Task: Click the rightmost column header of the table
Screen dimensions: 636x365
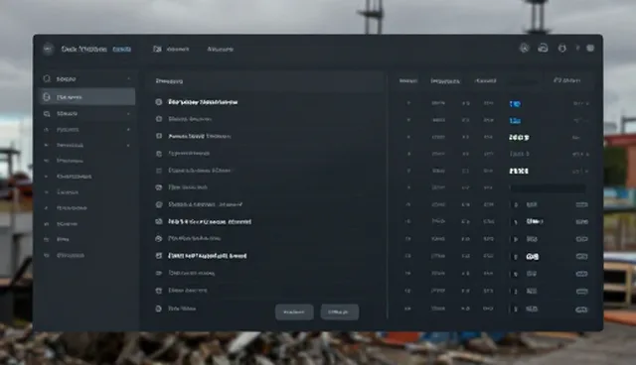Action: point(566,80)
